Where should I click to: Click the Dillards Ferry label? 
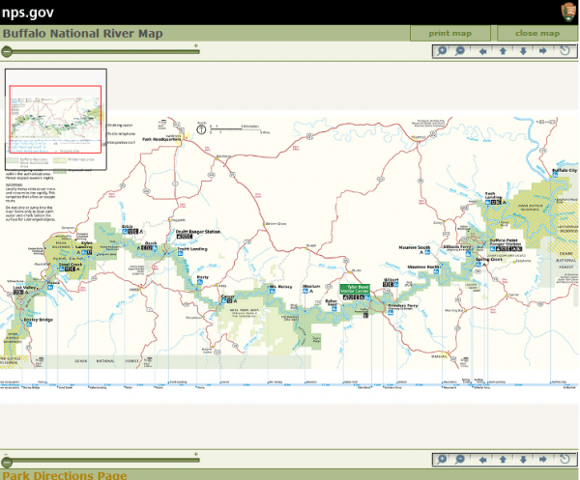[x=457, y=247]
